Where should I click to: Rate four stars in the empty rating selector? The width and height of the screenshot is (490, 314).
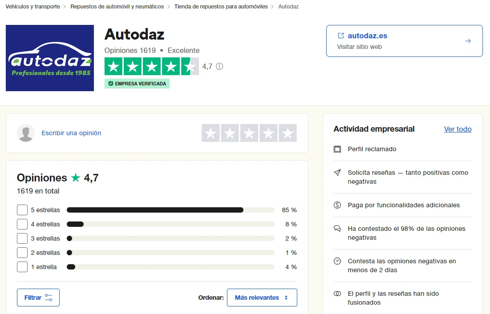click(268, 133)
